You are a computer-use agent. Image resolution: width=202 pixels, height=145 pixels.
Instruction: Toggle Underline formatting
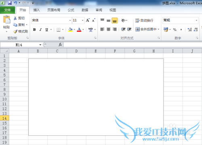point(46,29)
